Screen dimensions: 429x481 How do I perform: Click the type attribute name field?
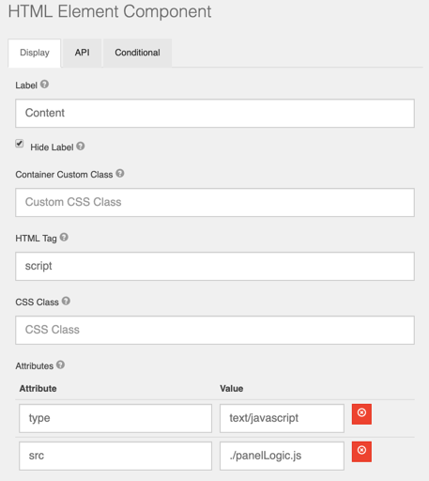point(115,418)
